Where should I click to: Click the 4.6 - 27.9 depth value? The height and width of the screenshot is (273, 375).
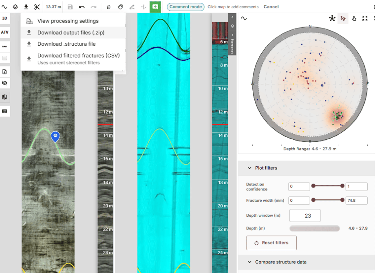[358, 228]
